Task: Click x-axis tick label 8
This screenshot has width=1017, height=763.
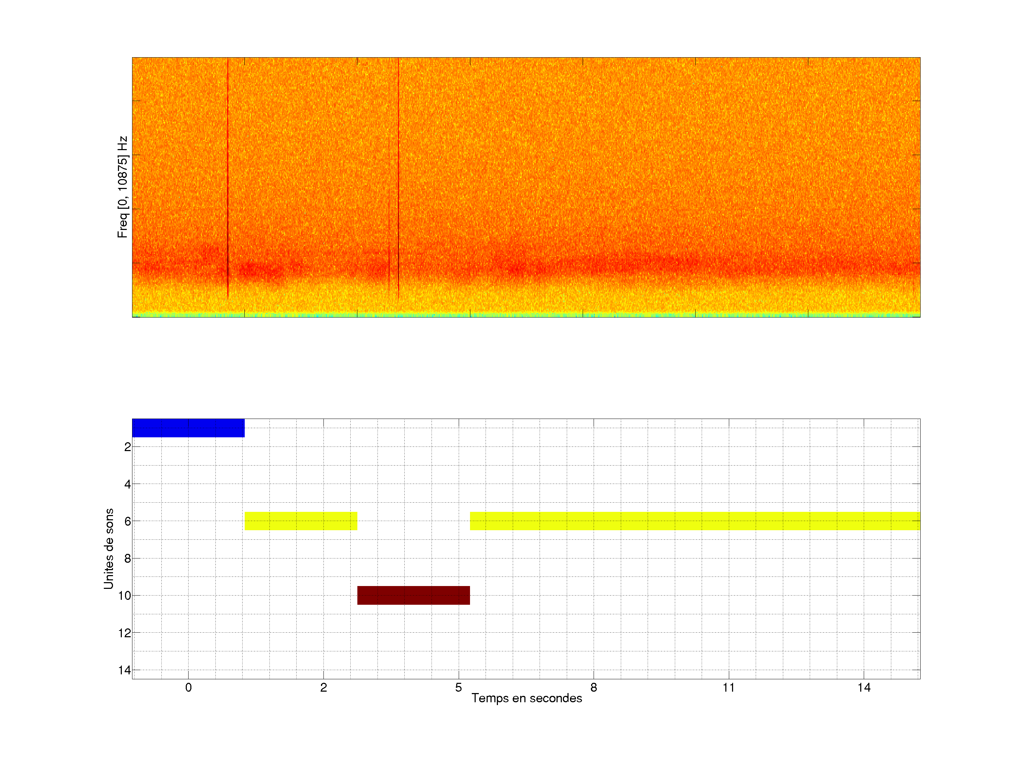Action: click(x=594, y=687)
